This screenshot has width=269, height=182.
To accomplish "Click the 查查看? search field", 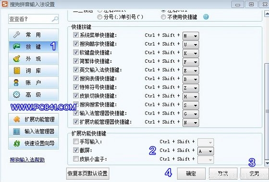I will [34, 19].
